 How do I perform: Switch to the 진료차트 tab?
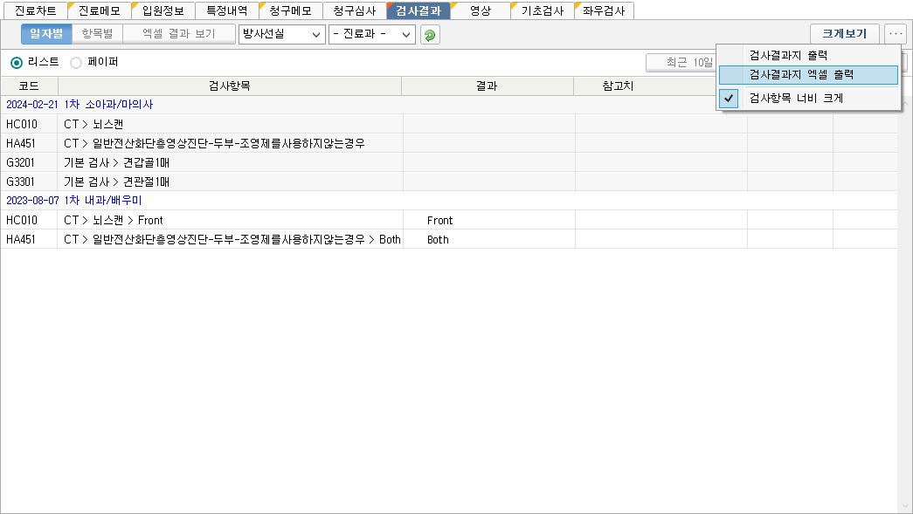[x=35, y=11]
